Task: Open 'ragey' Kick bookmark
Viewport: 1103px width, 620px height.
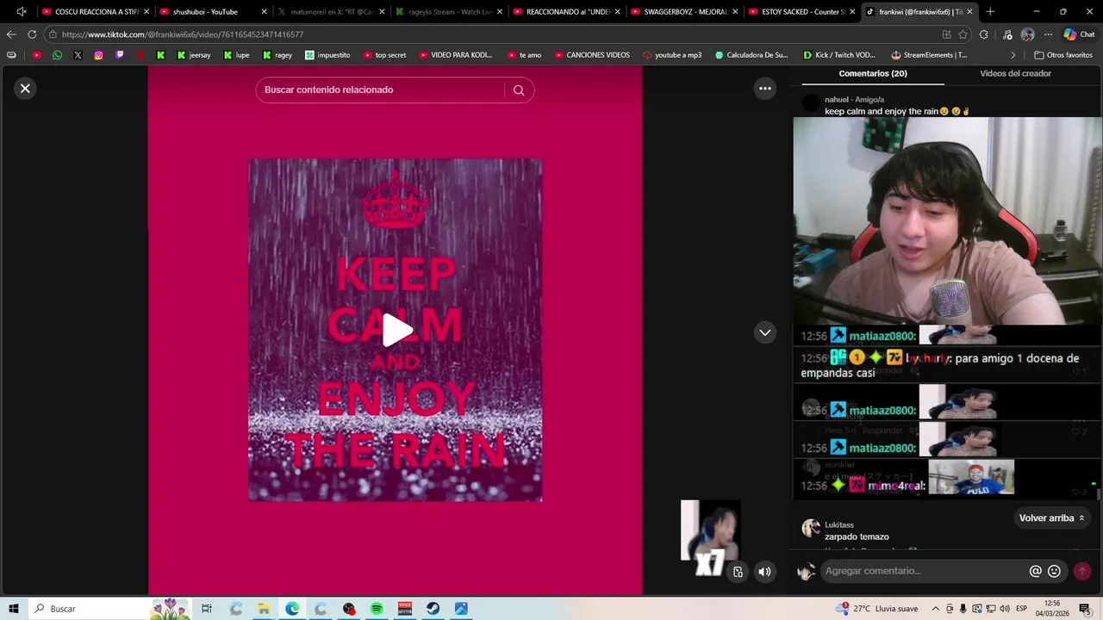Action: [277, 55]
